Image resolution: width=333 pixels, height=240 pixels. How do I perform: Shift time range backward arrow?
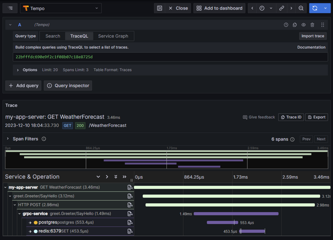252,8
